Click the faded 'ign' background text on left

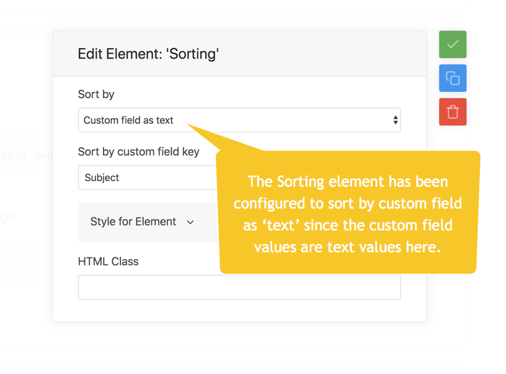coord(7,217)
